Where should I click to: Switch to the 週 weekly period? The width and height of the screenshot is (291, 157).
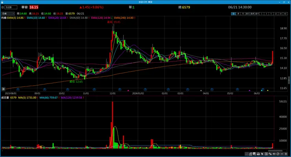point(238,14)
